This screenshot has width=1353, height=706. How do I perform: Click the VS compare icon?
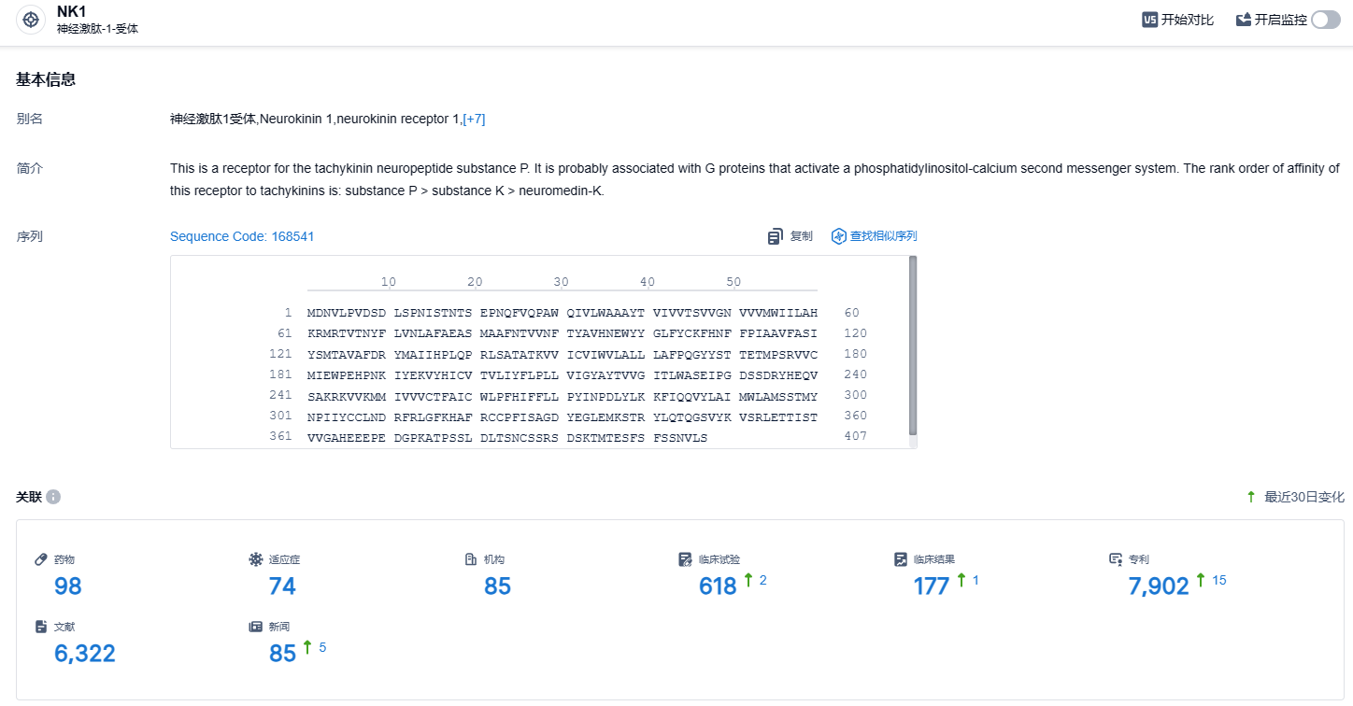pyautogui.click(x=1149, y=20)
